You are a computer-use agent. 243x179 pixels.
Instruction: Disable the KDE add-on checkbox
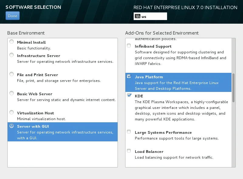click(x=129, y=95)
